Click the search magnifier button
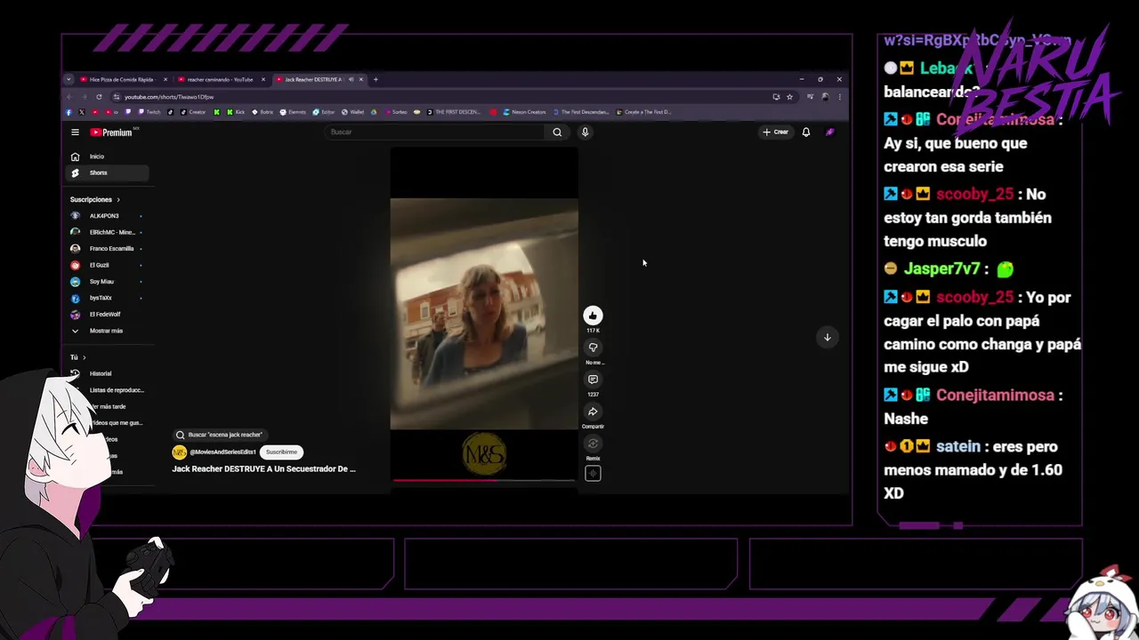The width and height of the screenshot is (1139, 640). point(557,132)
